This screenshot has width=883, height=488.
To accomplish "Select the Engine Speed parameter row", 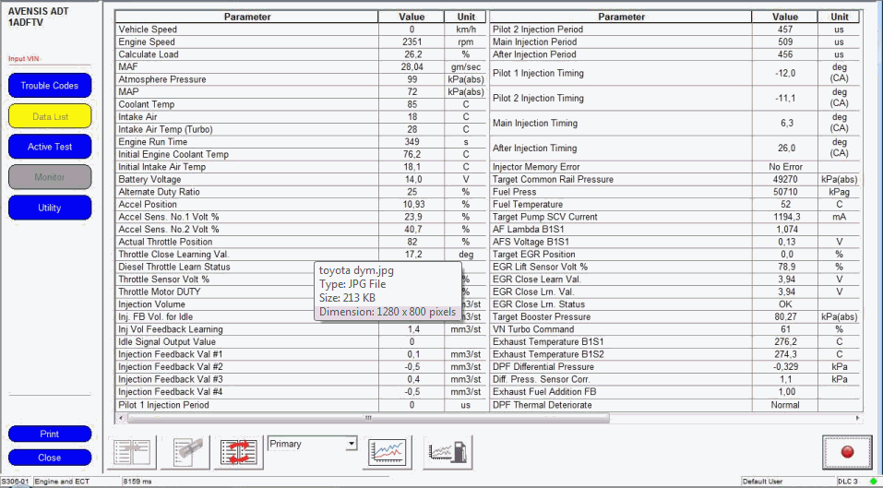I will [246, 42].
